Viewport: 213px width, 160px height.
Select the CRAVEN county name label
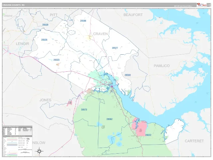tap(101, 34)
